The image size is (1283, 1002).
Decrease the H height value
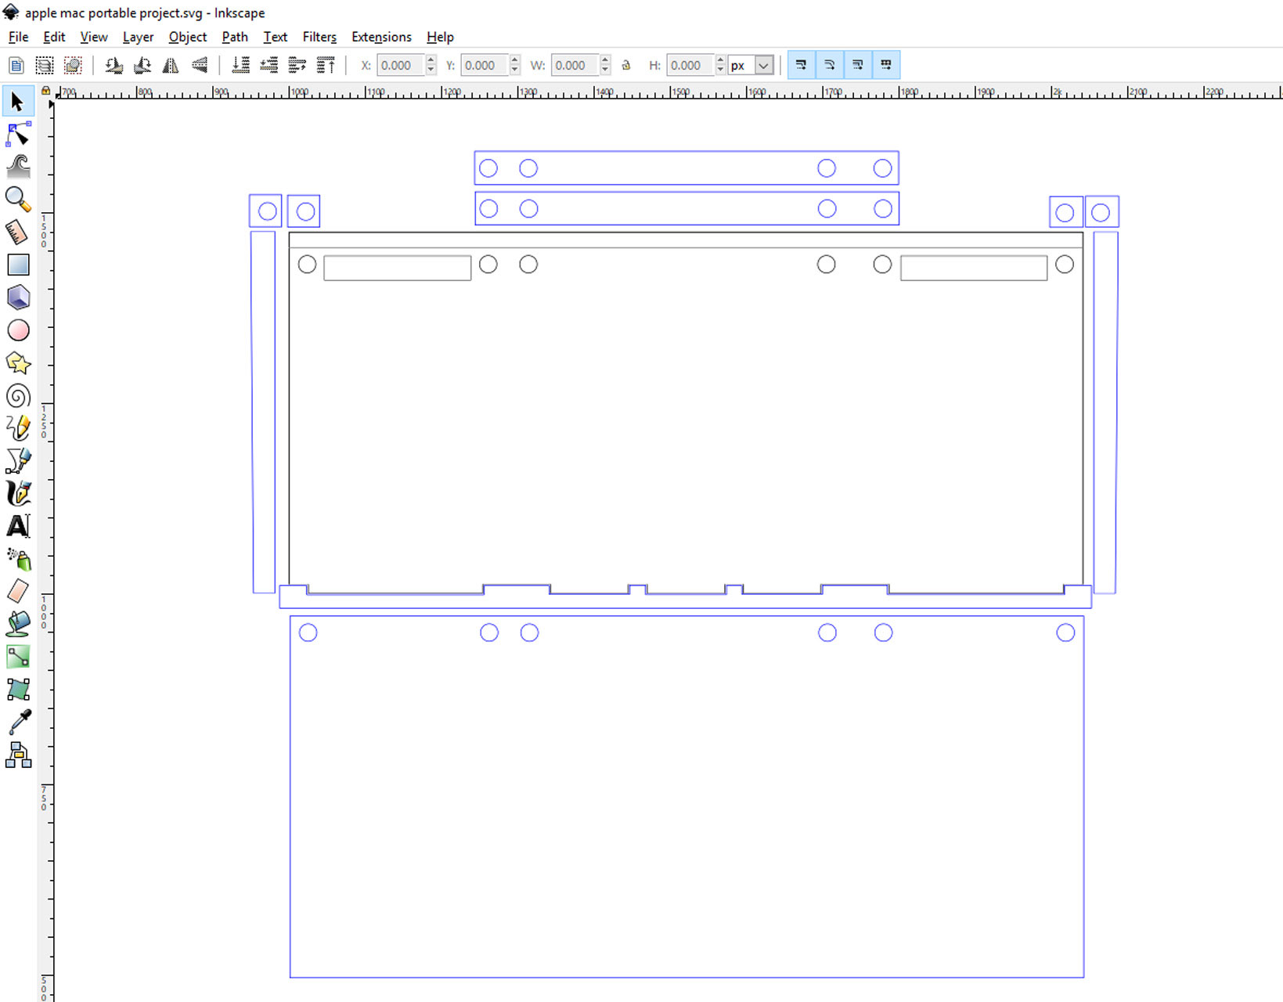720,70
